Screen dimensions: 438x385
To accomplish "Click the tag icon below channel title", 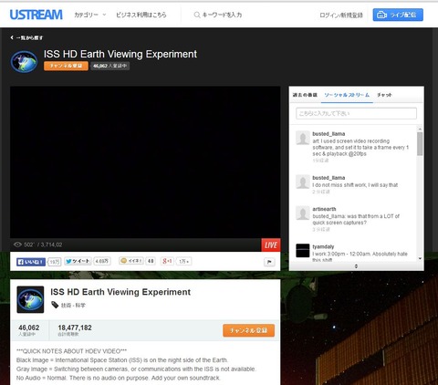I will point(55,305).
